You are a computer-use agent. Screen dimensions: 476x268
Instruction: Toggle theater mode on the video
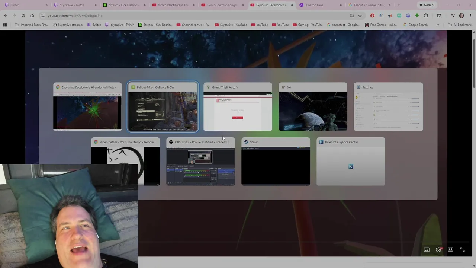coord(450,250)
